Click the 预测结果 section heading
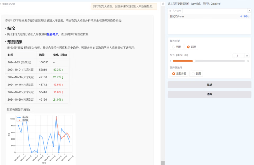 [x=15, y=42]
